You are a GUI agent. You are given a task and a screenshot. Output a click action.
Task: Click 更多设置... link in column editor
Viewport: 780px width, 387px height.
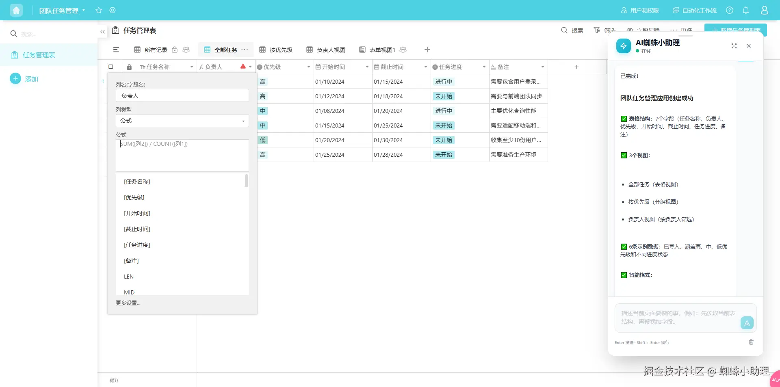[x=128, y=303]
